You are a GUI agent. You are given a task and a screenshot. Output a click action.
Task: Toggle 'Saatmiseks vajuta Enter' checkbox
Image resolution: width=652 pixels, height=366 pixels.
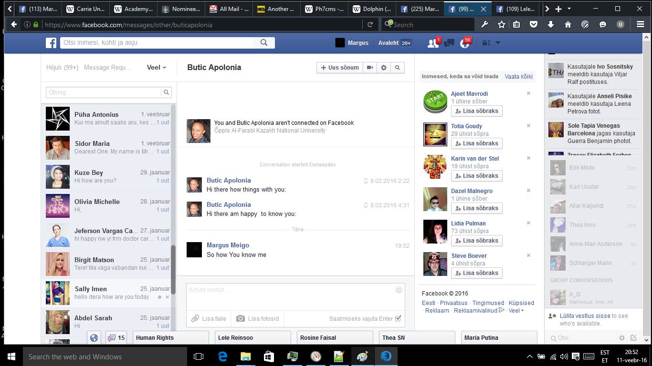(399, 318)
